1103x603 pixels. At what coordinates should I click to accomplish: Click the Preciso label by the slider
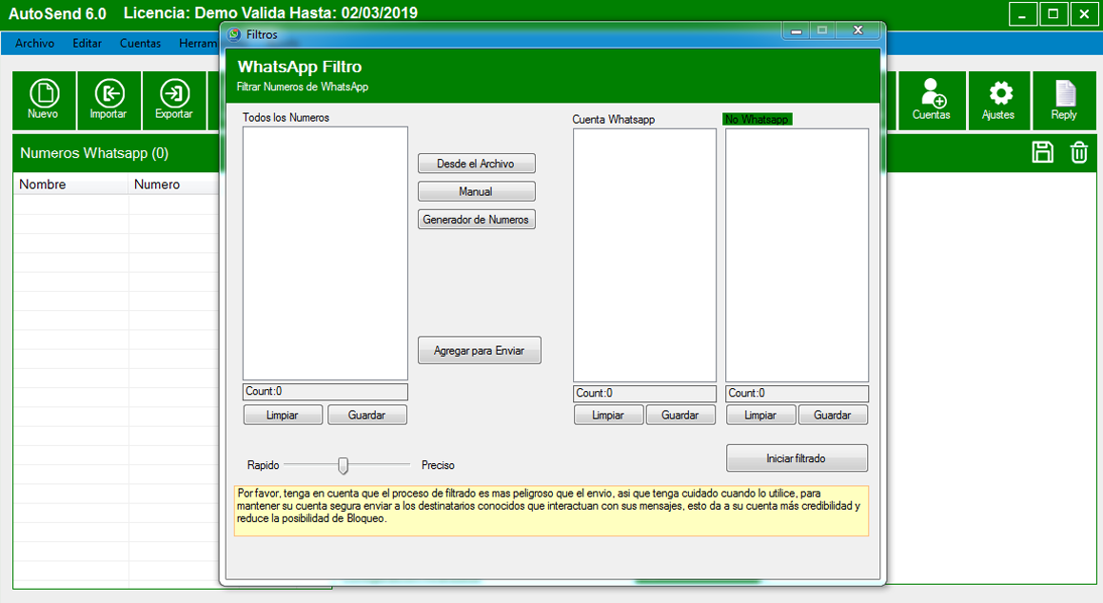[x=438, y=465]
